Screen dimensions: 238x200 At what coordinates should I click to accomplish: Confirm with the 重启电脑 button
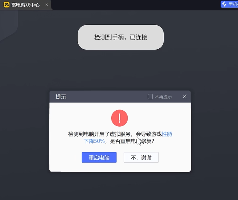click(99, 157)
